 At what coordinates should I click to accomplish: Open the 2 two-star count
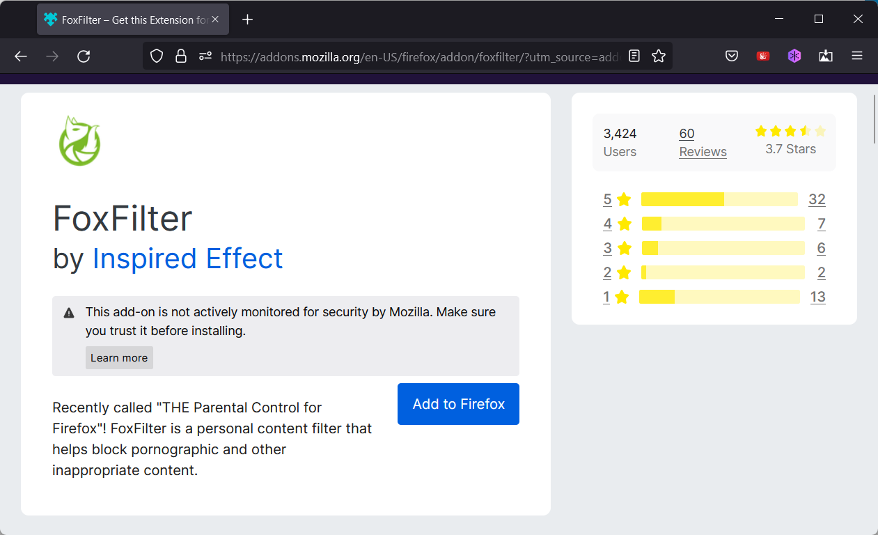coord(822,272)
